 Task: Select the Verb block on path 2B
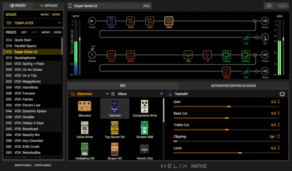226,71
